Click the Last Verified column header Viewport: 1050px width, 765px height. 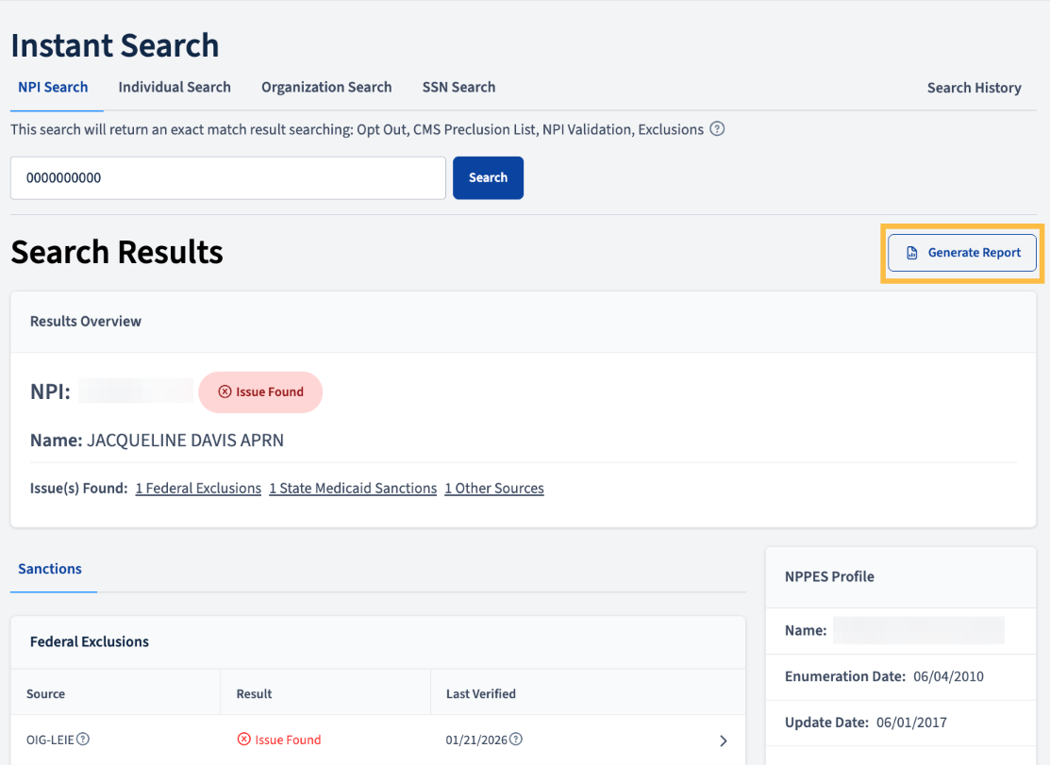pos(481,694)
